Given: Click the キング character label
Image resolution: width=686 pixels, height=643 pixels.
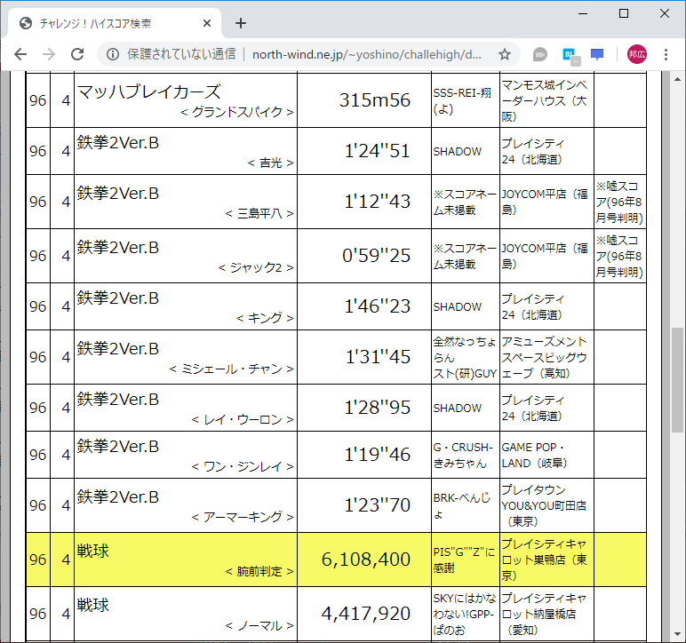Looking at the screenshot, I should click(x=265, y=318).
